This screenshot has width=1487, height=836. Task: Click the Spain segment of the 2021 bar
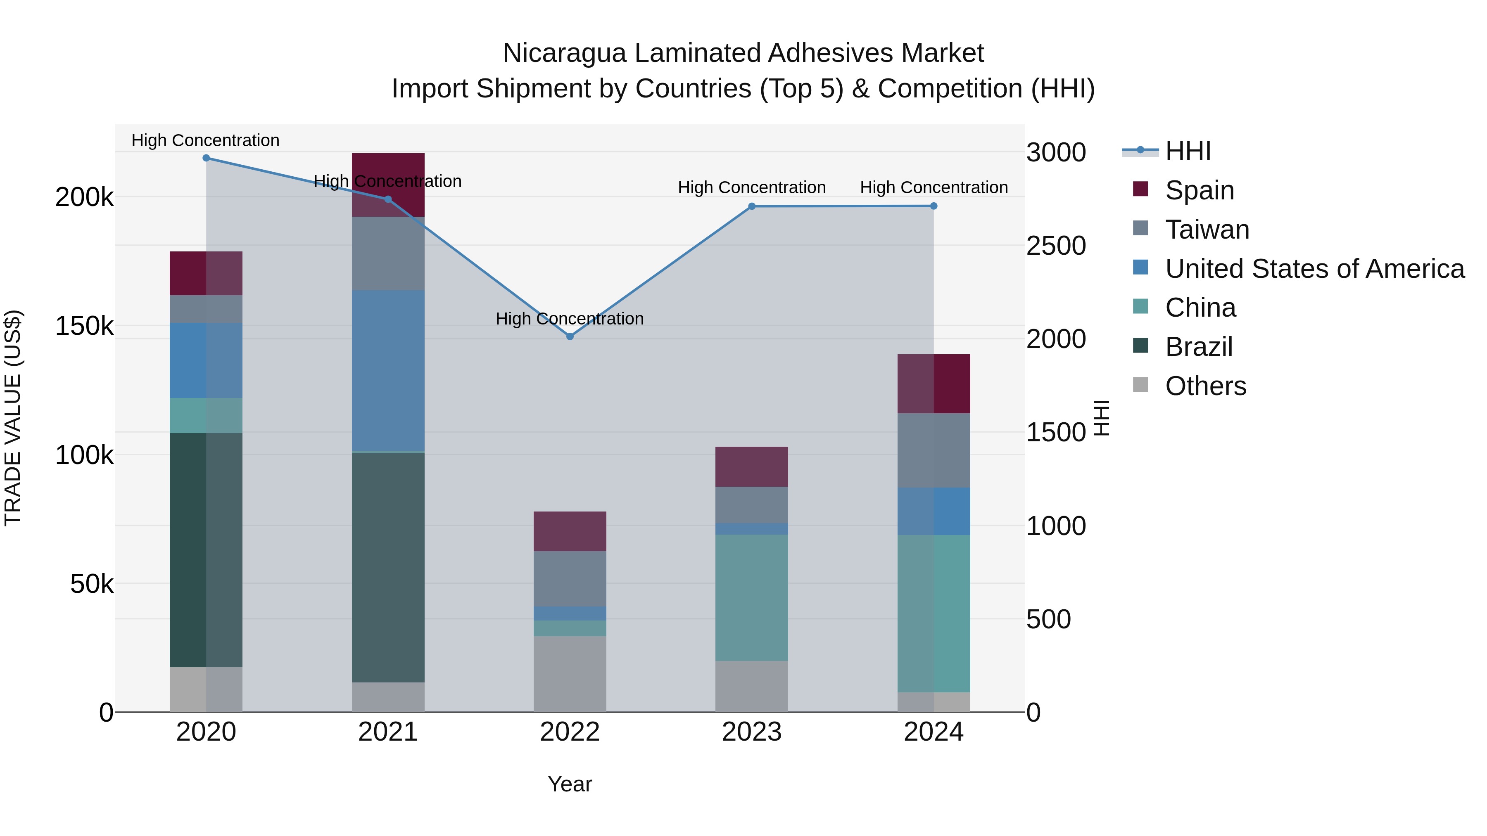tap(388, 185)
